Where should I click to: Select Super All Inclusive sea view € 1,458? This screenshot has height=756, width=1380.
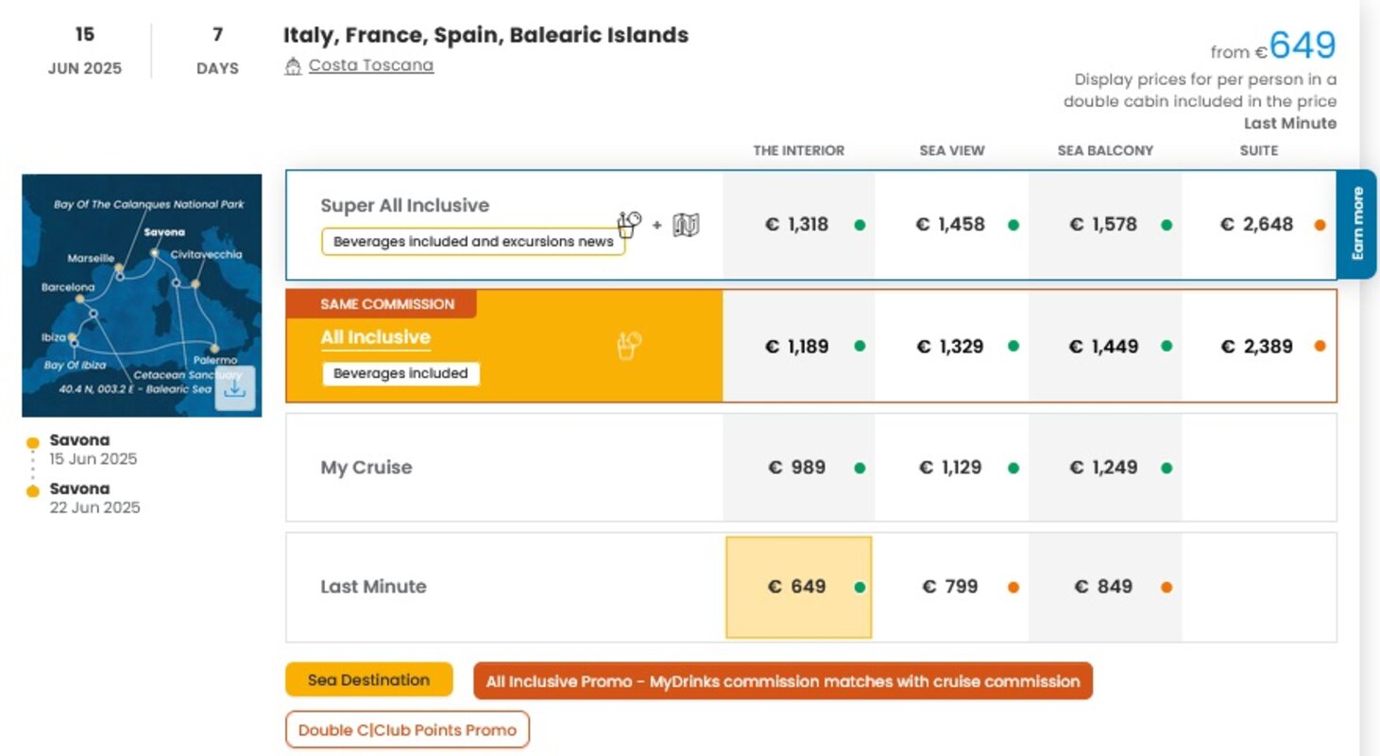tap(951, 225)
